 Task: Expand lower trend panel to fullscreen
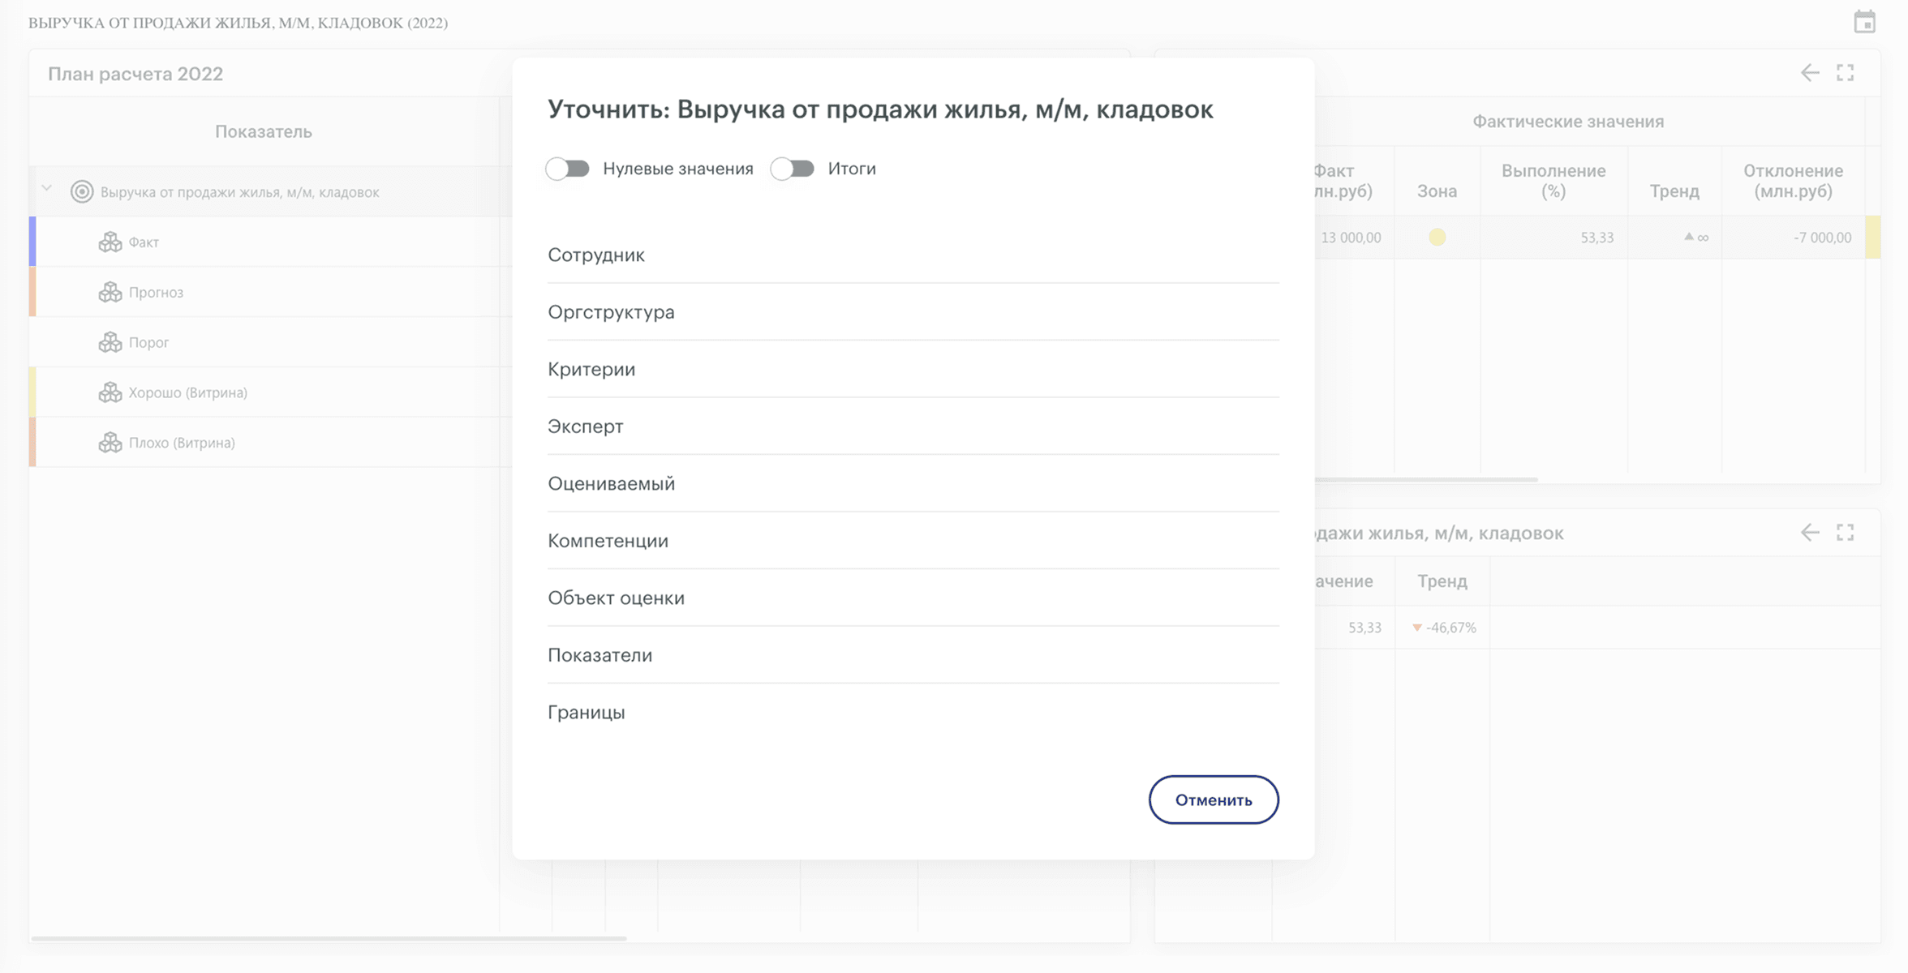point(1846,533)
